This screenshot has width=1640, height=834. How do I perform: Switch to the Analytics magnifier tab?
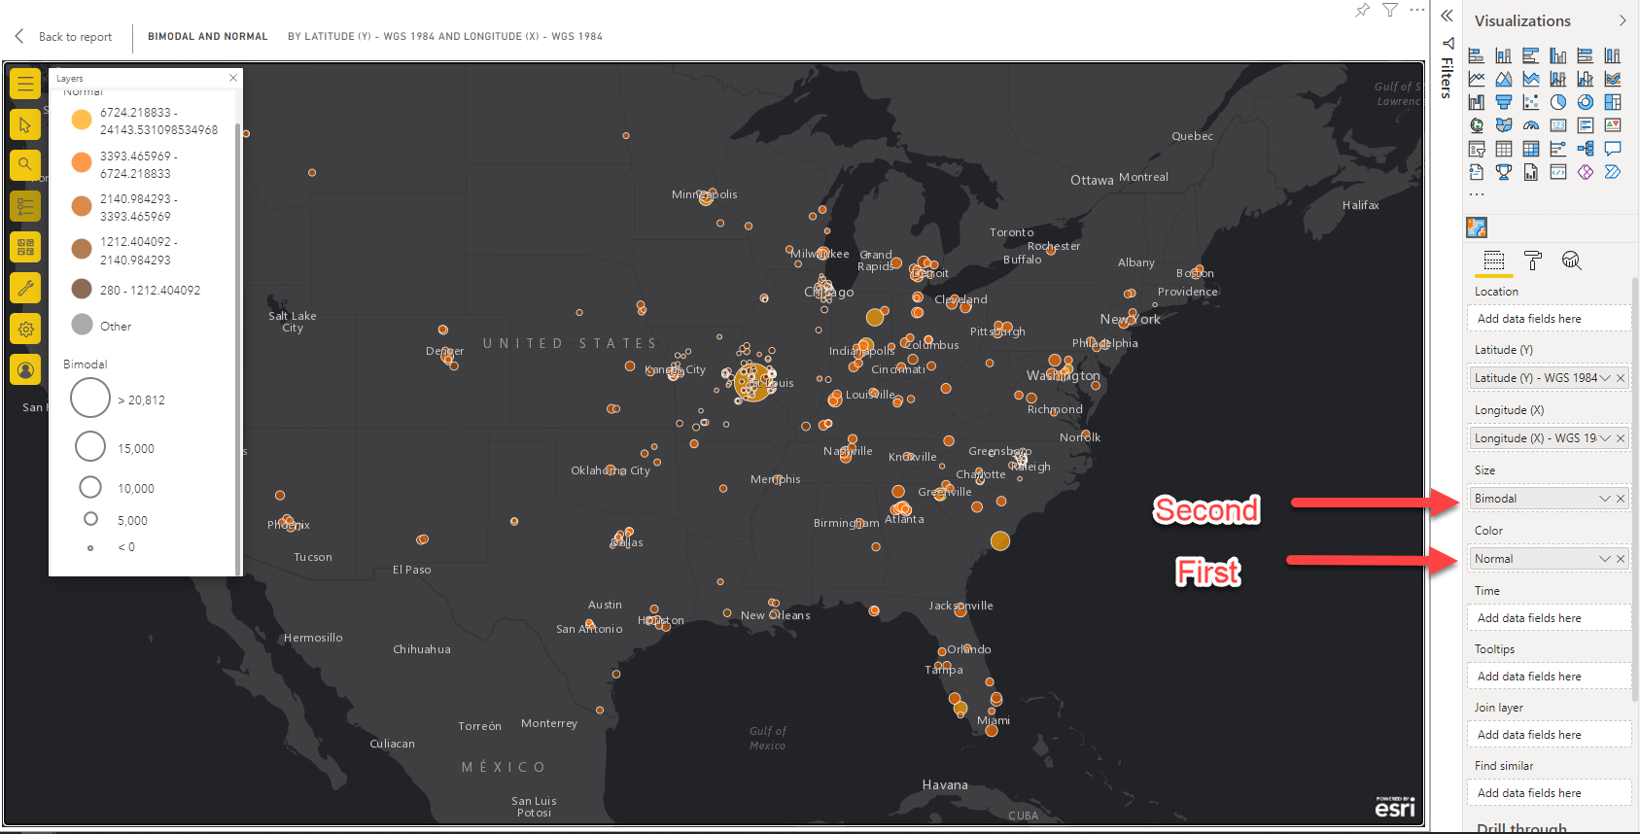coord(1572,261)
